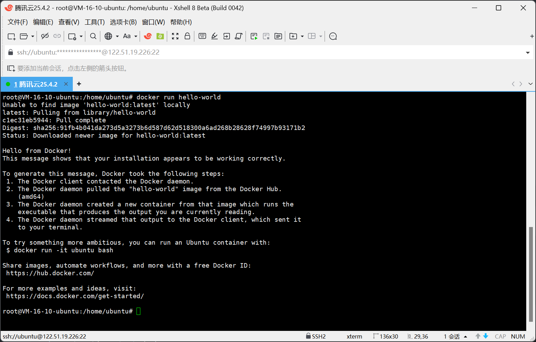
Task: Click the 136x30 terminal size indicator
Action: click(386, 336)
